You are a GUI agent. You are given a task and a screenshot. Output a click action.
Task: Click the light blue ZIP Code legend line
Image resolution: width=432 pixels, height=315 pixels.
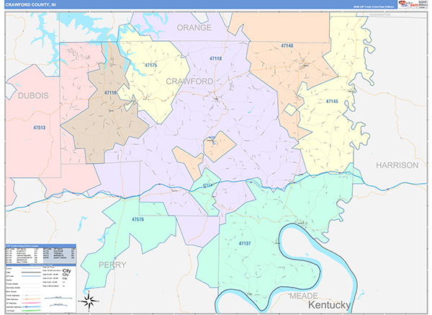click(31, 276)
